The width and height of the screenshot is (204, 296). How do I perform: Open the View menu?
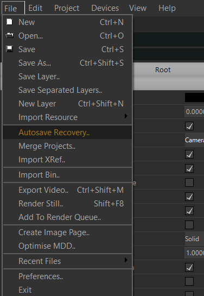point(138,8)
